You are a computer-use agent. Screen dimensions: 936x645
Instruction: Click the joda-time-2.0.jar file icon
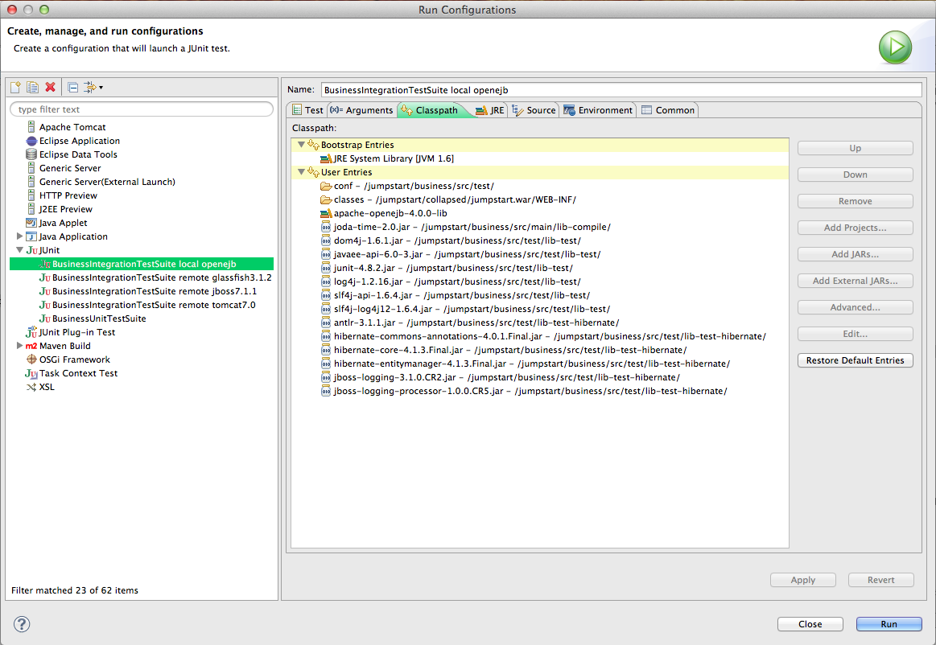point(326,228)
